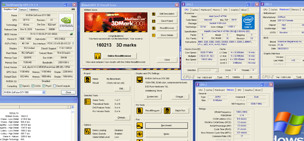The width and height of the screenshot is (304, 141).
Task: Select the Graphics Card tab in GPU-Z
Action: coord(11,9)
